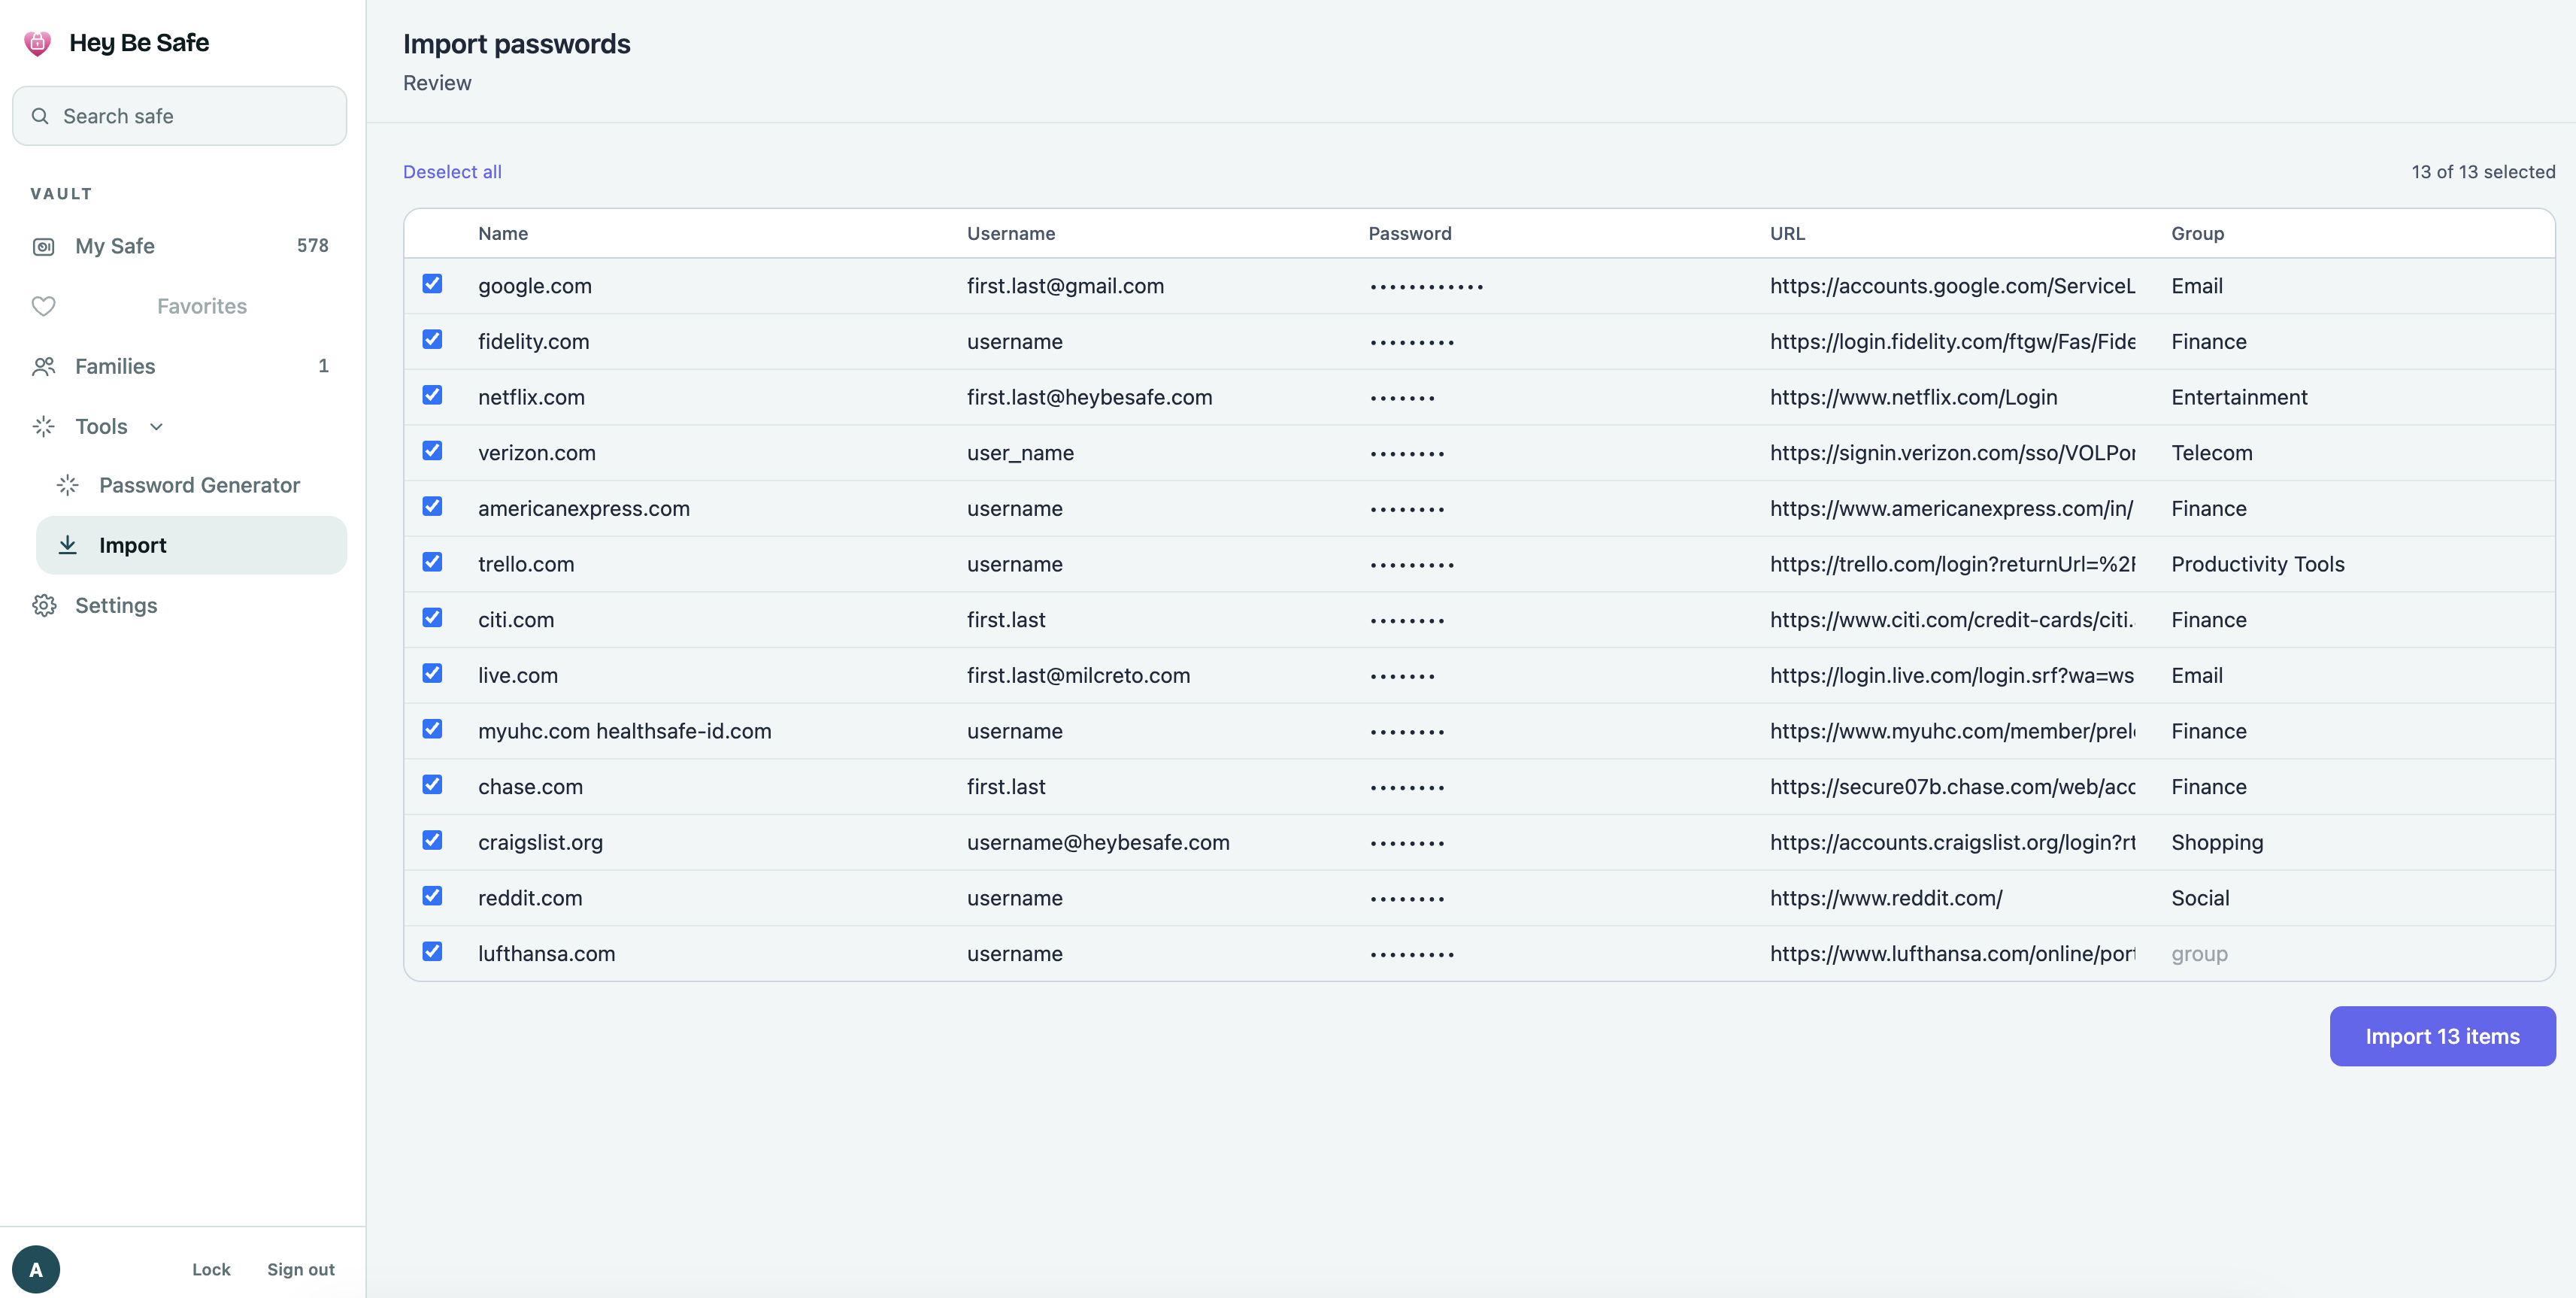This screenshot has height=1298, width=2576.
Task: Click the search magnifier icon
Action: [40, 116]
